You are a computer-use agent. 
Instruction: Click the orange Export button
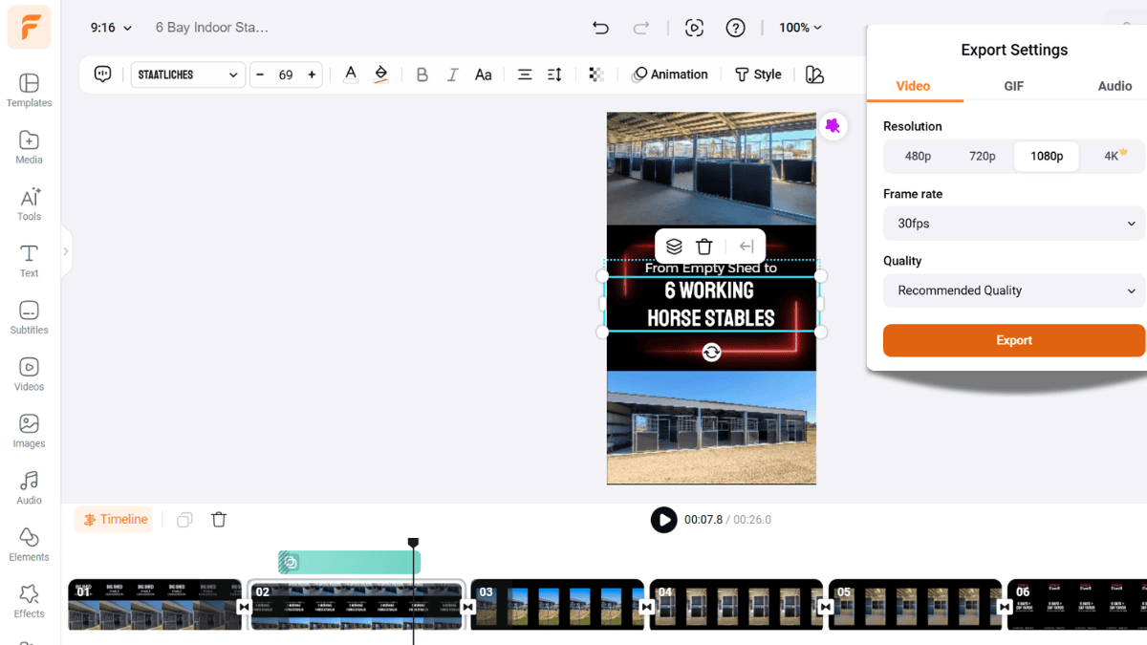[x=1014, y=340]
